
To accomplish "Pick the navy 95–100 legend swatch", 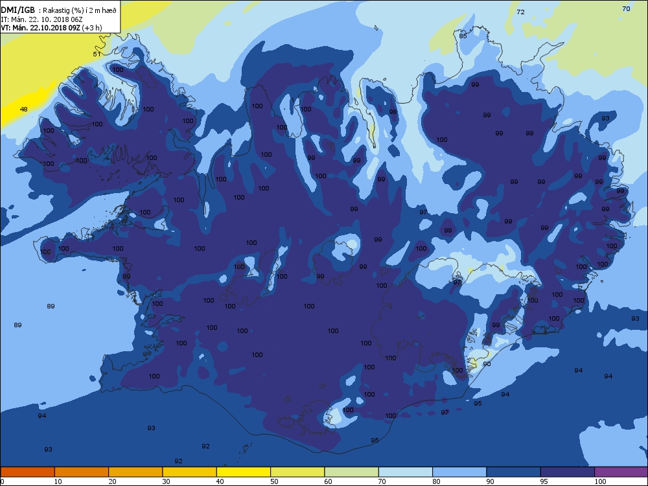I will pyautogui.click(x=568, y=472).
